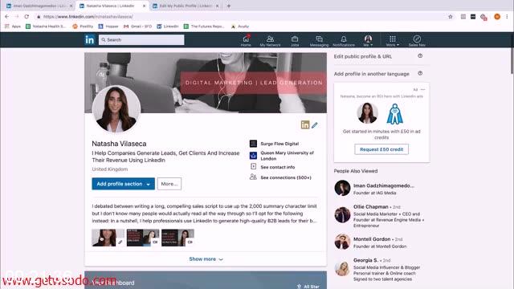Open the Home feed icon
The image size is (514, 289).
(246, 41)
